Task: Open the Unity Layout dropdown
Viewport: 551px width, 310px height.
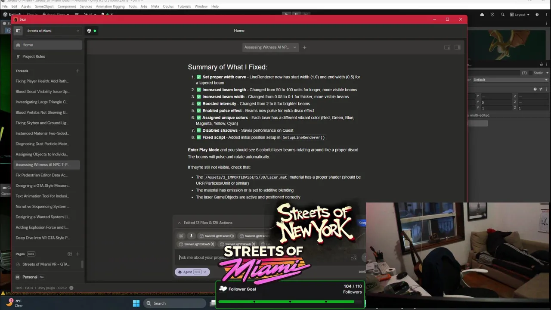Action: pyautogui.click(x=520, y=15)
